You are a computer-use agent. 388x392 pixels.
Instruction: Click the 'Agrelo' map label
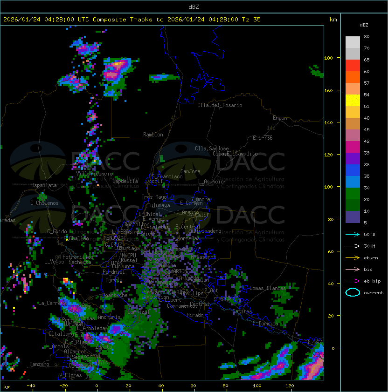[114, 280]
